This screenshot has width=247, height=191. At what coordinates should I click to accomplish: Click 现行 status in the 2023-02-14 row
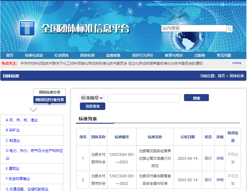pyautogui.click(x=208, y=180)
